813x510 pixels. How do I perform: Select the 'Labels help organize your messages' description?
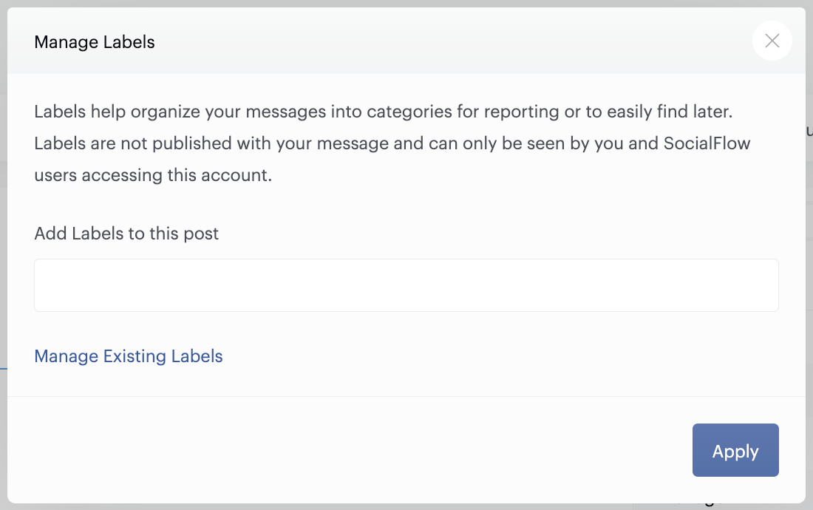[x=392, y=143]
